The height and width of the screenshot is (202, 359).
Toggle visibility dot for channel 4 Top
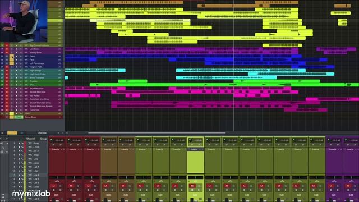(19, 147)
